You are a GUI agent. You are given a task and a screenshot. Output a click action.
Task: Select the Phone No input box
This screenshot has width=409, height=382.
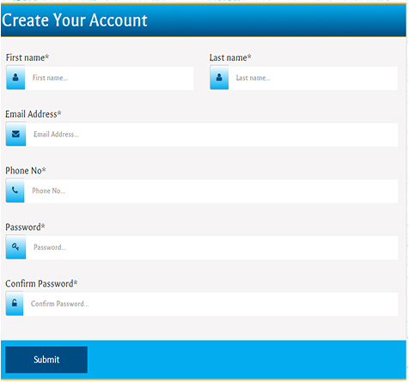[x=211, y=191]
